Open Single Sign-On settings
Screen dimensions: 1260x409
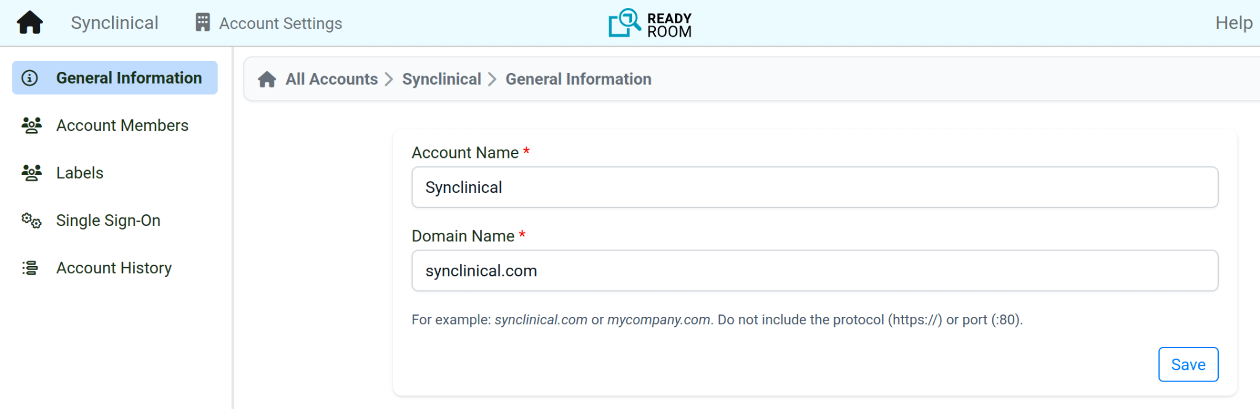point(108,220)
